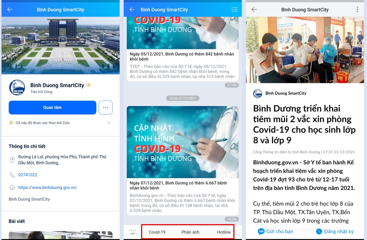This screenshot has height=240, width=367.
Task: Tap the Bài viết post thumbnail preview
Action: click(61, 235)
